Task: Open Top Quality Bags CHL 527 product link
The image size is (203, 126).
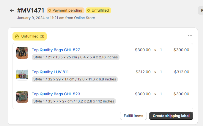Action: pos(56,50)
